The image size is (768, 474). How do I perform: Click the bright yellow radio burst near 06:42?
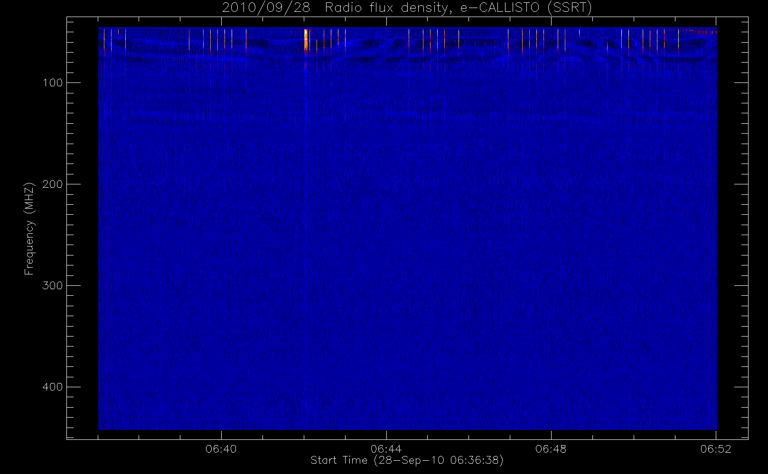tap(306, 40)
